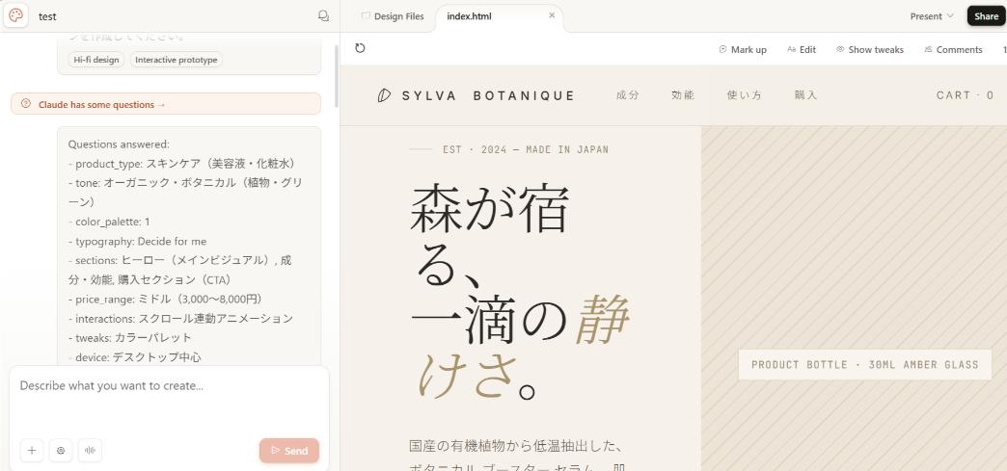Click the Edit tool

point(802,49)
